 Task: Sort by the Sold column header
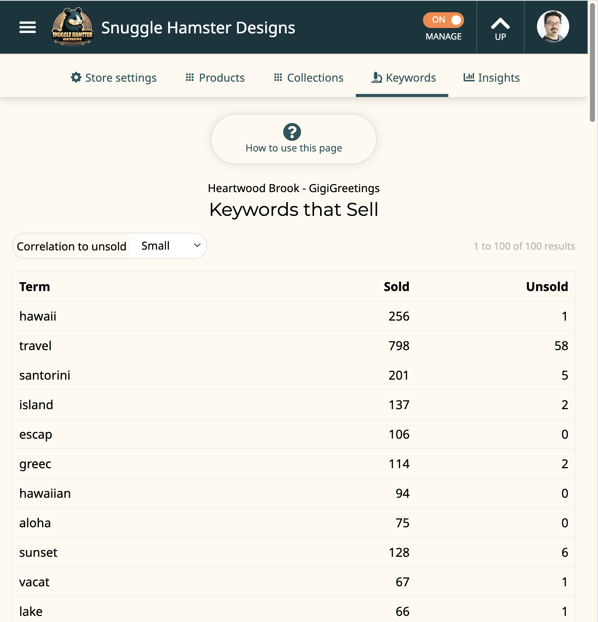point(396,287)
